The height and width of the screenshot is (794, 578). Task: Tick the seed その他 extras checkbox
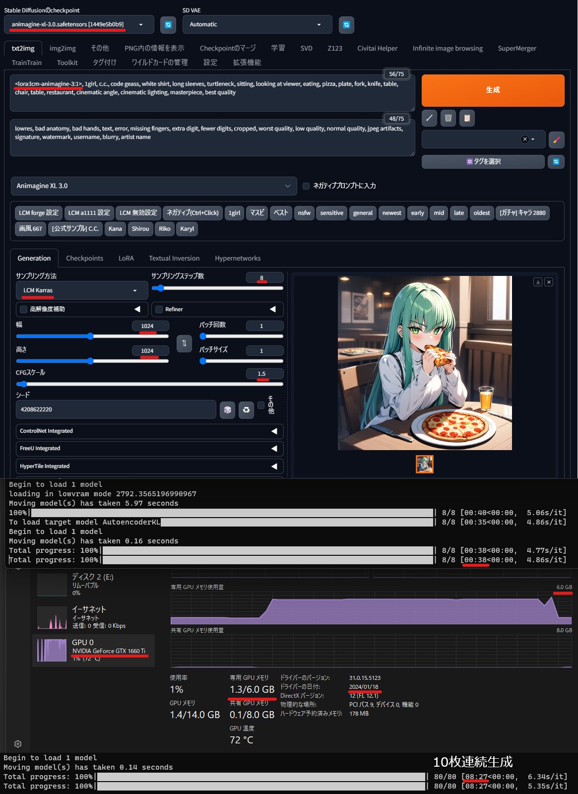click(261, 405)
